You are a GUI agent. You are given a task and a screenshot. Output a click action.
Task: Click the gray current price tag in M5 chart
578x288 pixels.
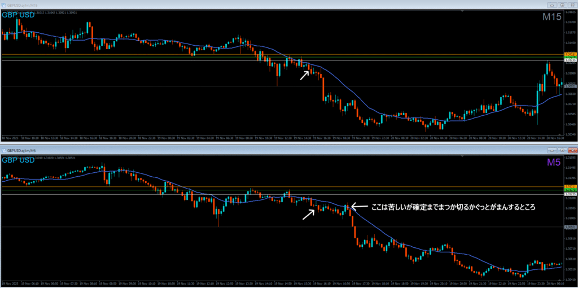[x=570, y=227]
